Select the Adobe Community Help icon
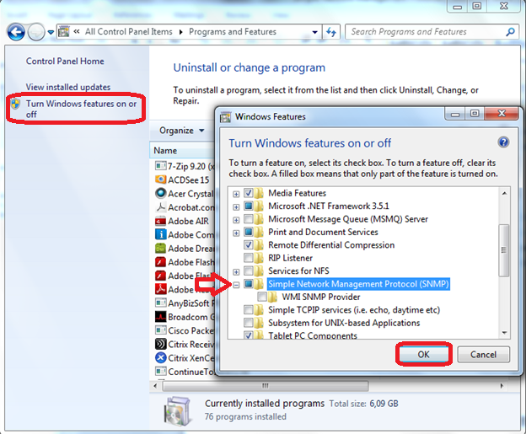526x434 pixels. (161, 234)
